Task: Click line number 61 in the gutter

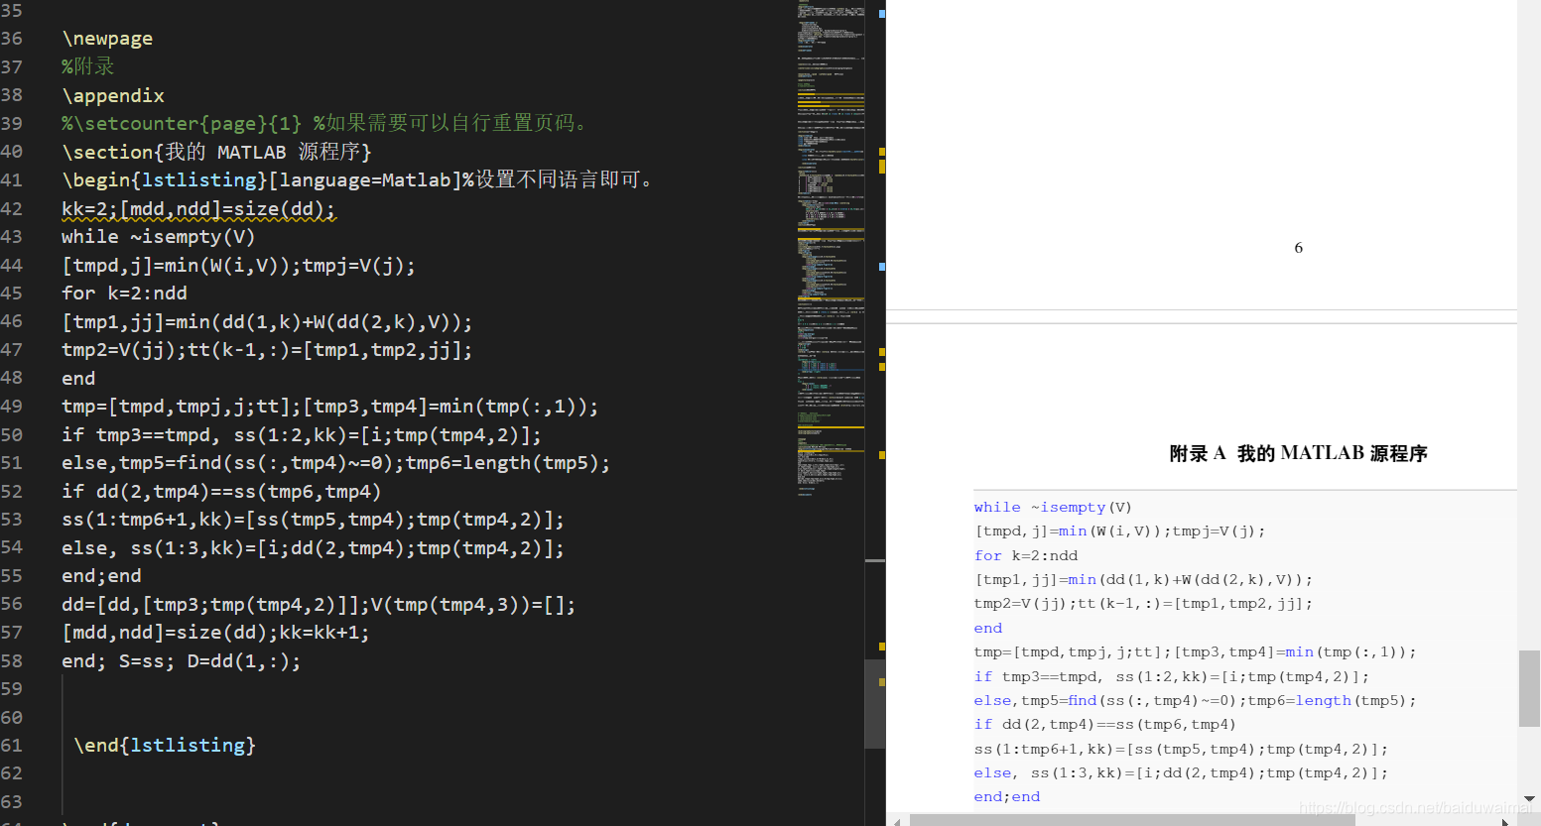Action: tap(12, 745)
